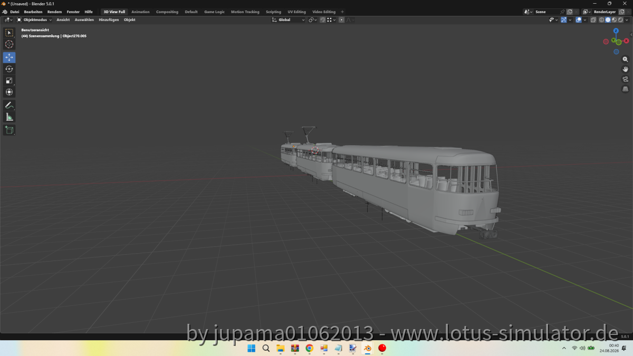Open the Global transform orientation dropdown

click(x=288, y=20)
